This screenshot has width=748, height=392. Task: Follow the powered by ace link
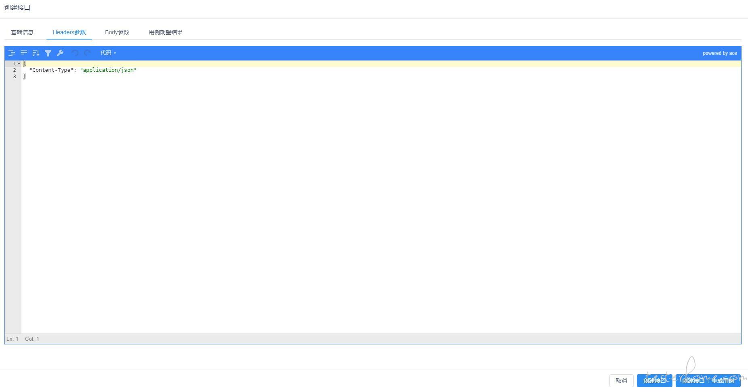[x=720, y=53]
